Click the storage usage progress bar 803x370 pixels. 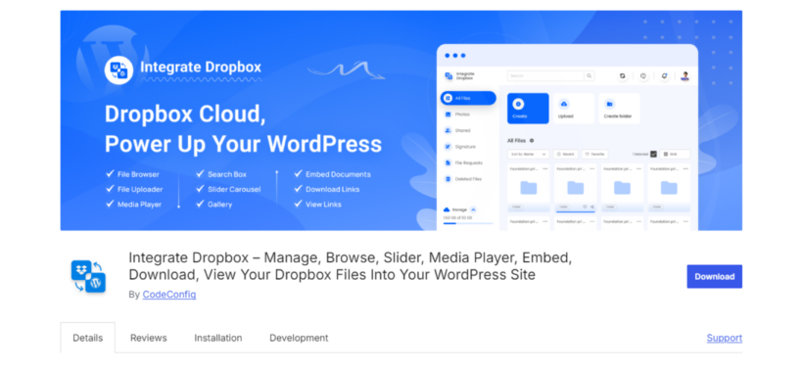(468, 223)
